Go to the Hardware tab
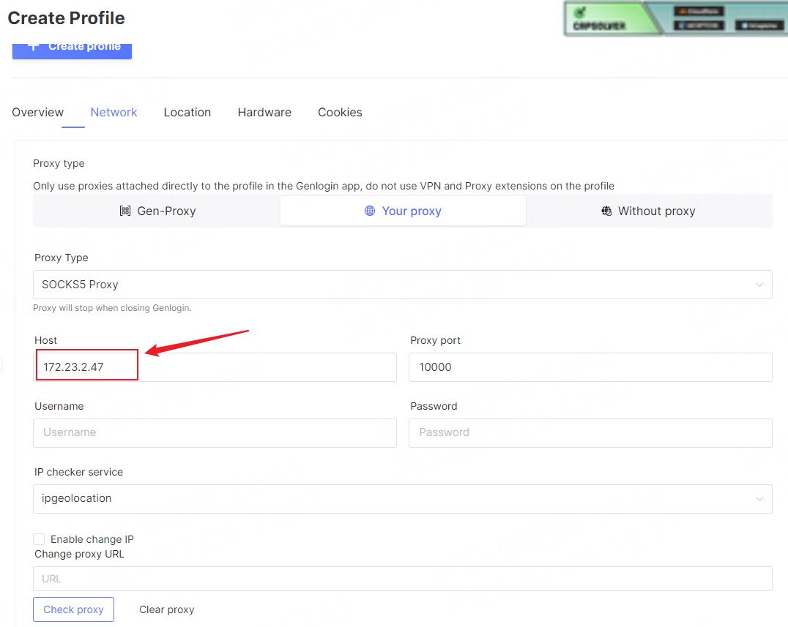Viewport: 788px width, 627px height. tap(264, 112)
